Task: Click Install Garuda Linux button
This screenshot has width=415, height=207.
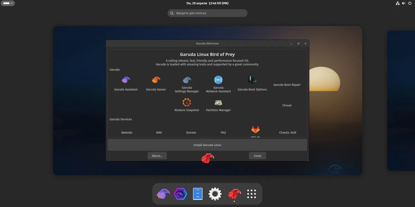Action: click(x=207, y=145)
